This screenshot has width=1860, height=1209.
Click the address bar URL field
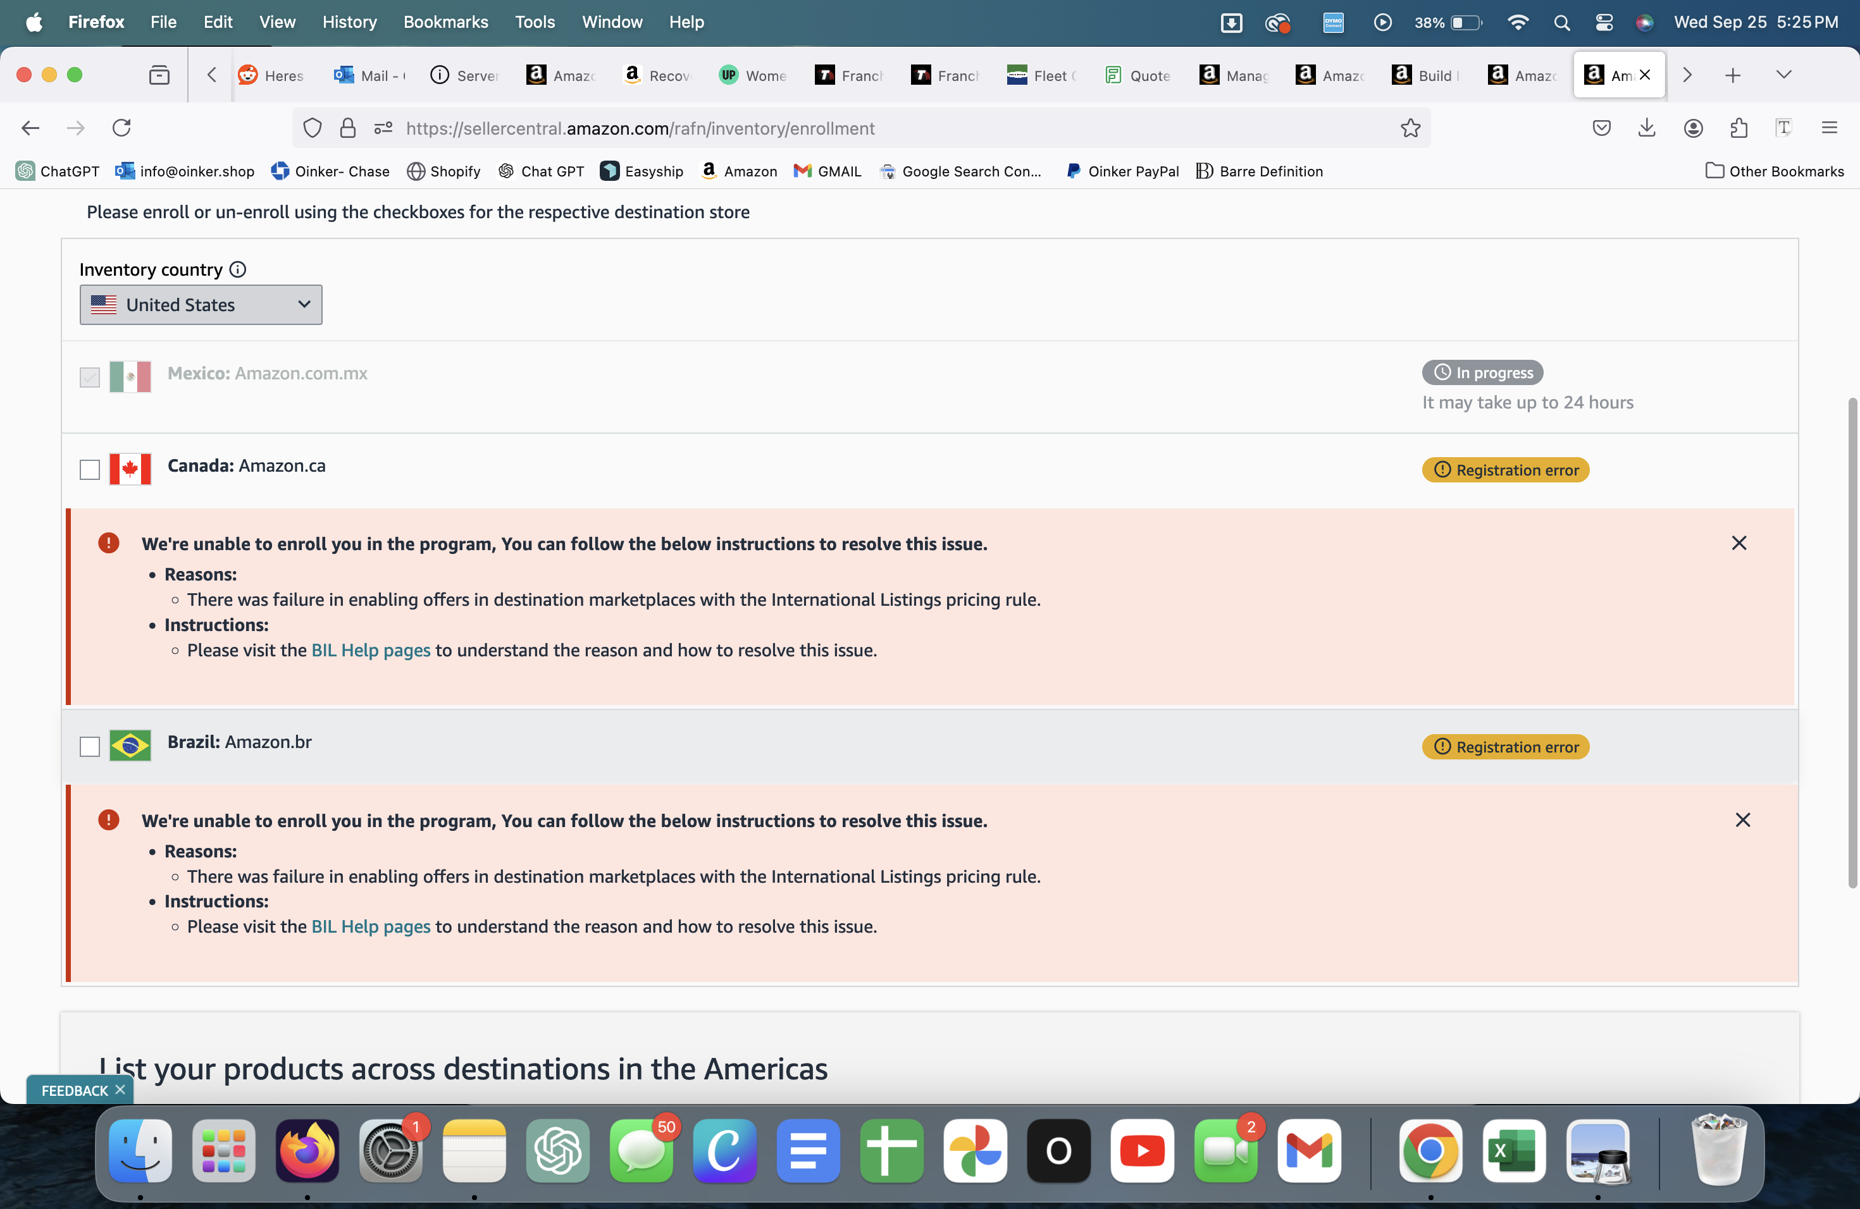tap(860, 128)
